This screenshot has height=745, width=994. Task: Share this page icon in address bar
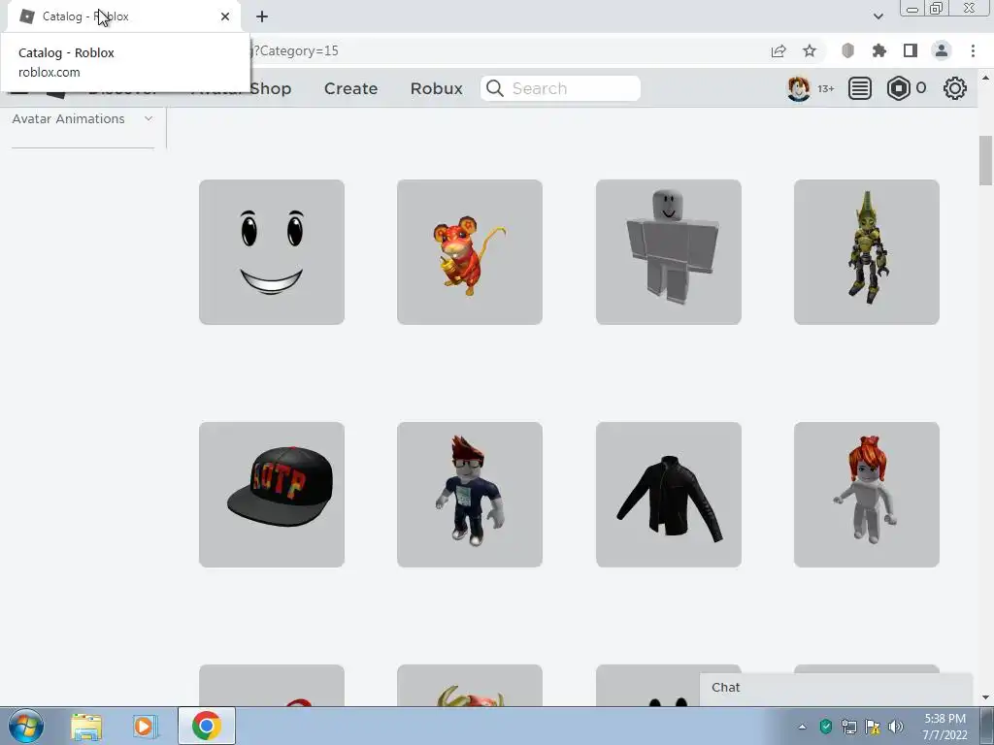(x=779, y=51)
